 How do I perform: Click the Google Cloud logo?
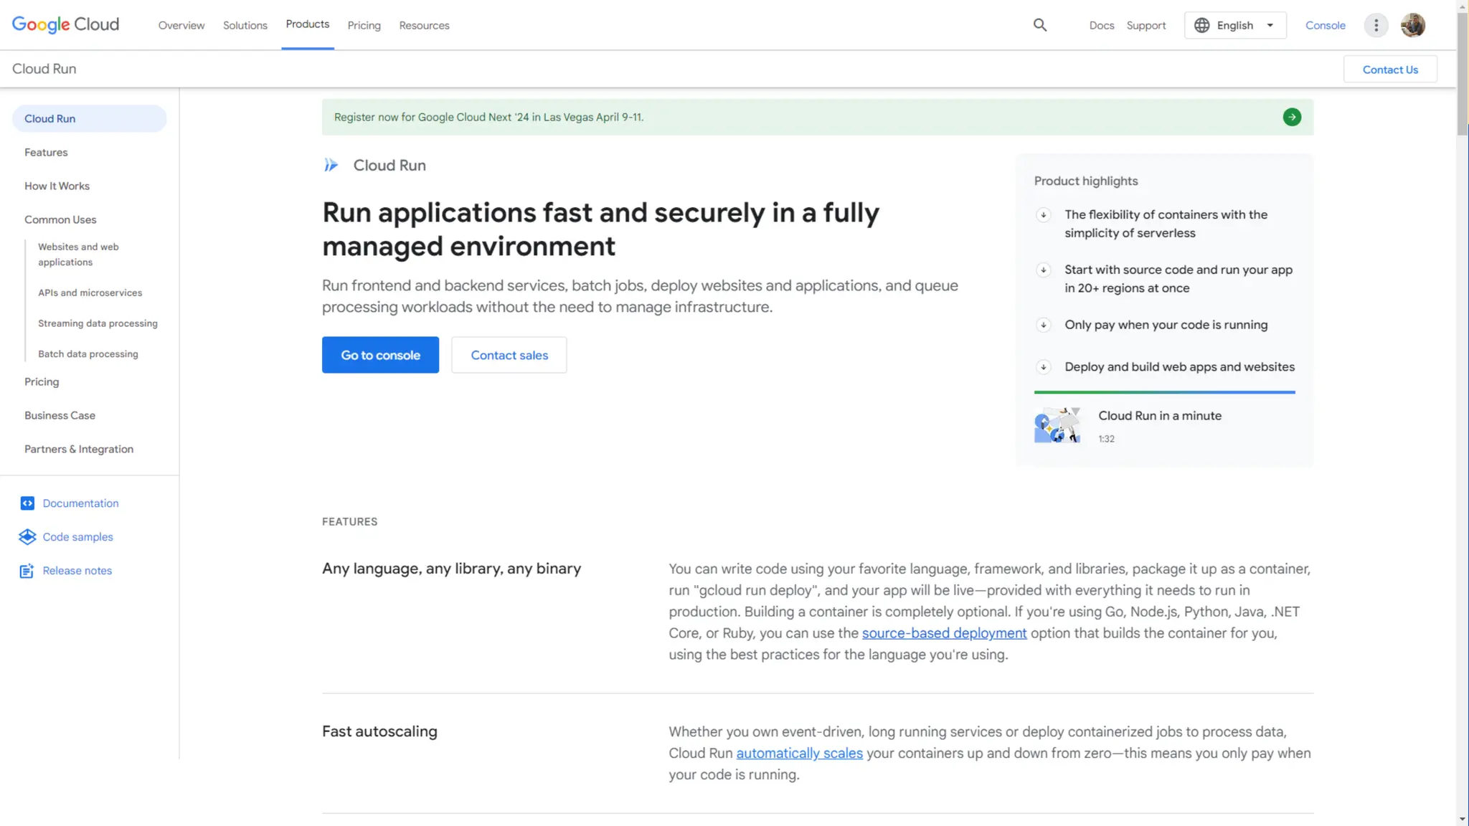(65, 24)
